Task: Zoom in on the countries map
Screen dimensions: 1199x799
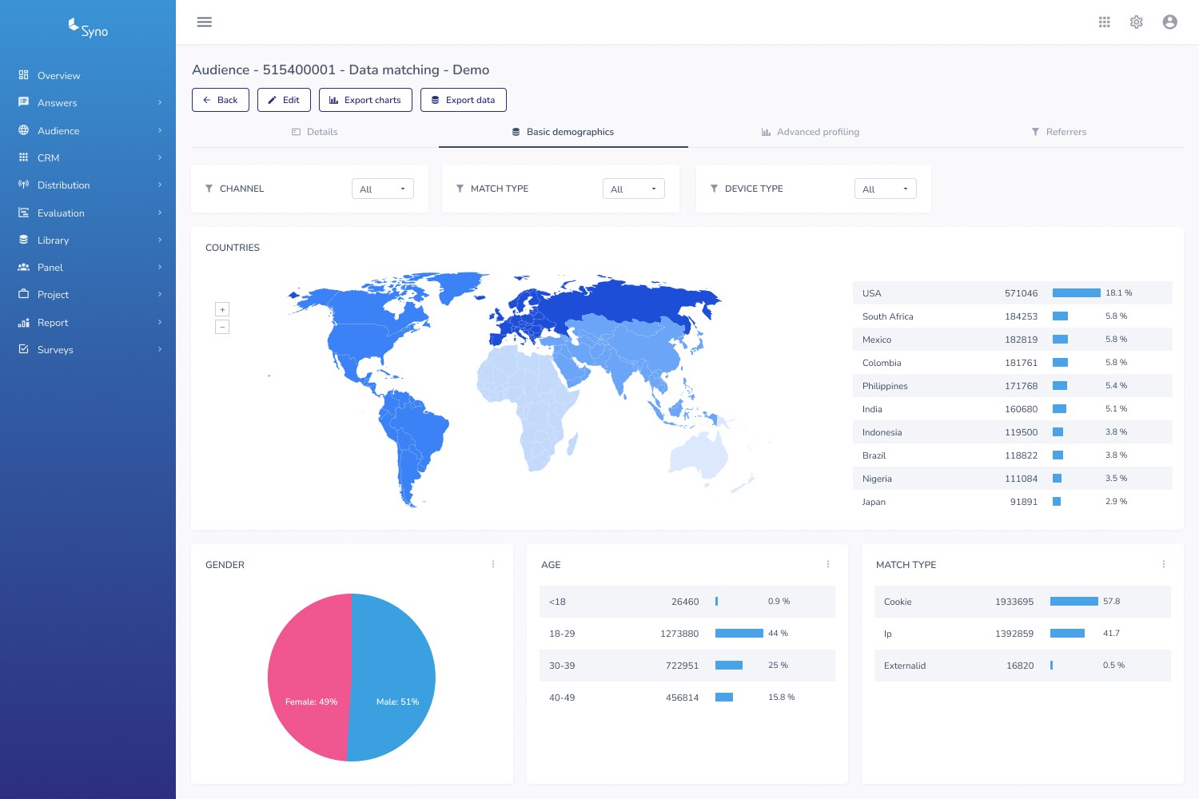Action: (x=222, y=309)
